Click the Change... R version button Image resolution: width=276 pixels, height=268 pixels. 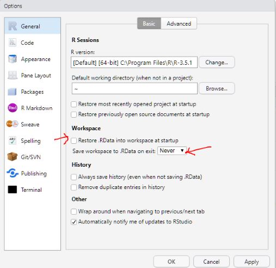[217, 62]
